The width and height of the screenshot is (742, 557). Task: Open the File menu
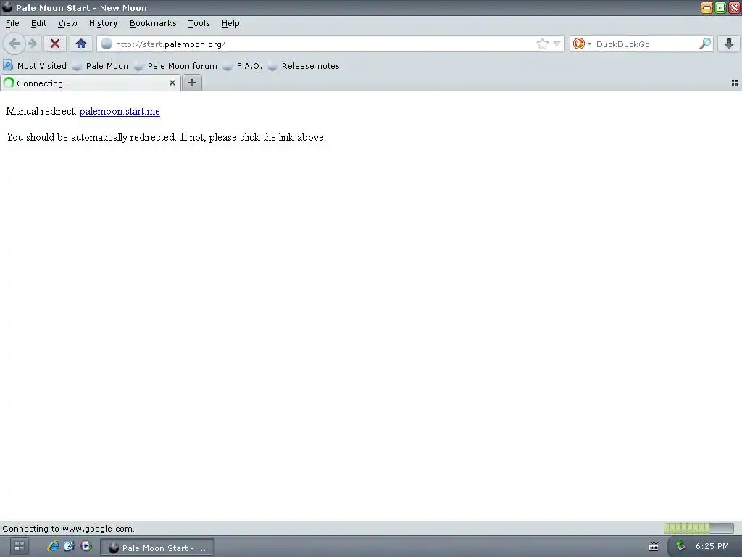click(12, 23)
